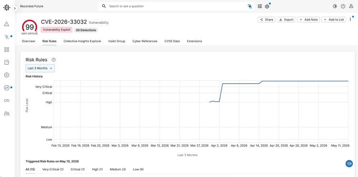The height and width of the screenshot is (177, 358).
Task: Open the three-dot more options menu
Action: pyautogui.click(x=350, y=20)
